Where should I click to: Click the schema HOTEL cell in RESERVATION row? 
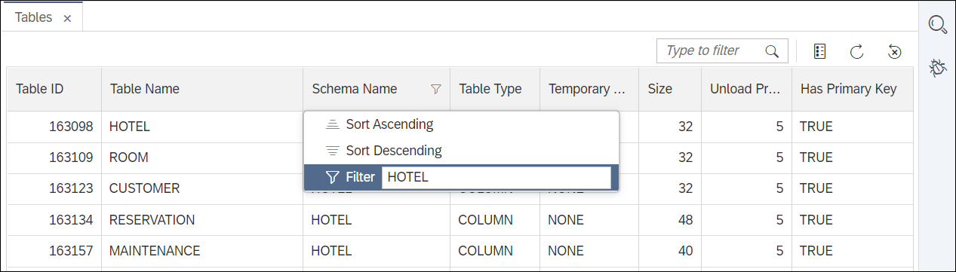[377, 220]
